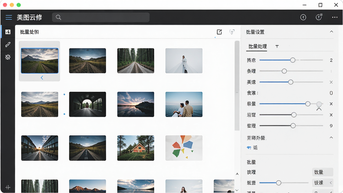The image size is (343, 193).
Task: Select the couple by the sea thumbnail
Action: [184, 104]
